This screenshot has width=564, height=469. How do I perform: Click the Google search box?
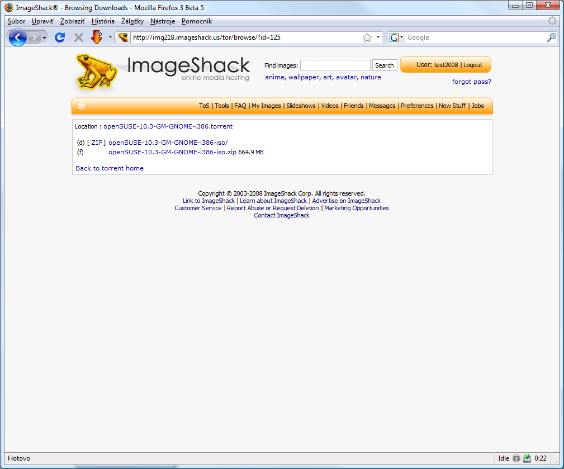(476, 37)
